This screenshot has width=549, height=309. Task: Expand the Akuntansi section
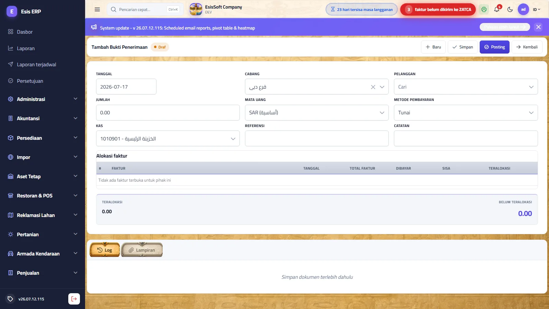(x=43, y=118)
